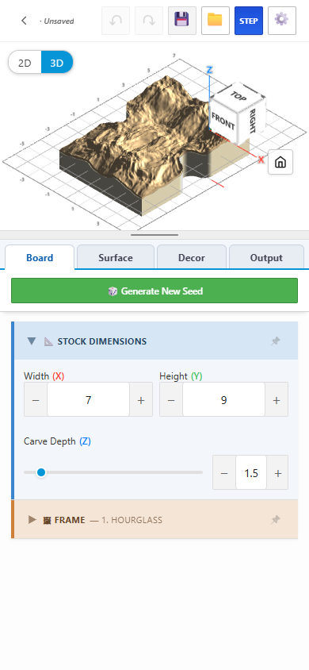
Task: Collapse the Stock Dimensions section
Action: pyautogui.click(x=32, y=341)
